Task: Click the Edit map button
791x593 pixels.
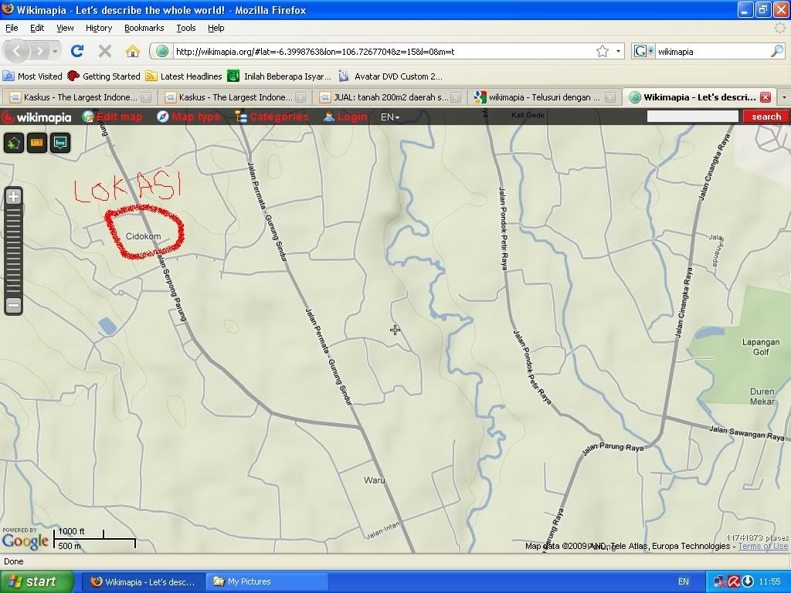Action: 113,117
